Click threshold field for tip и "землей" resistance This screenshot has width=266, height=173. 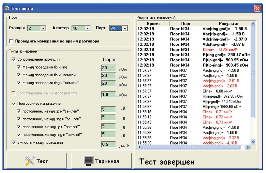pos(108,76)
